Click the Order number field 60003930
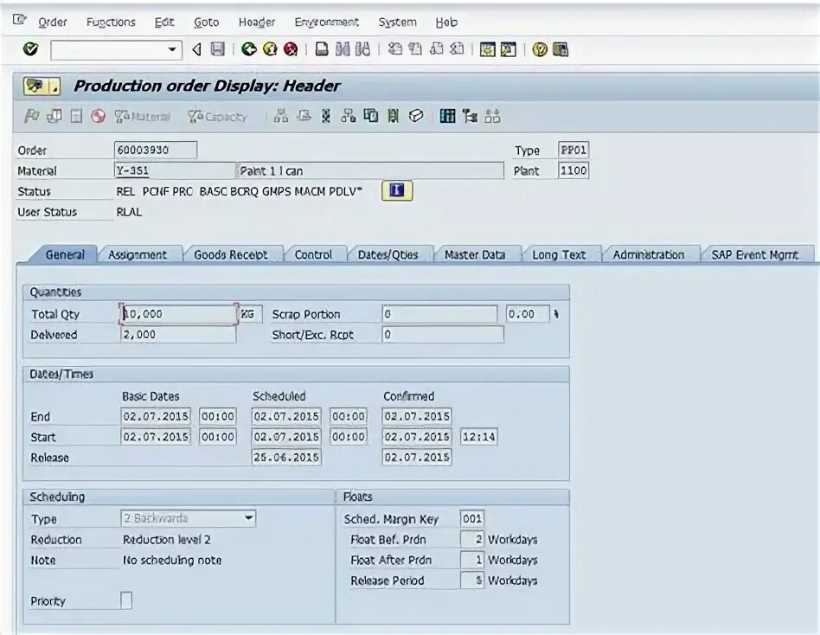 (156, 150)
